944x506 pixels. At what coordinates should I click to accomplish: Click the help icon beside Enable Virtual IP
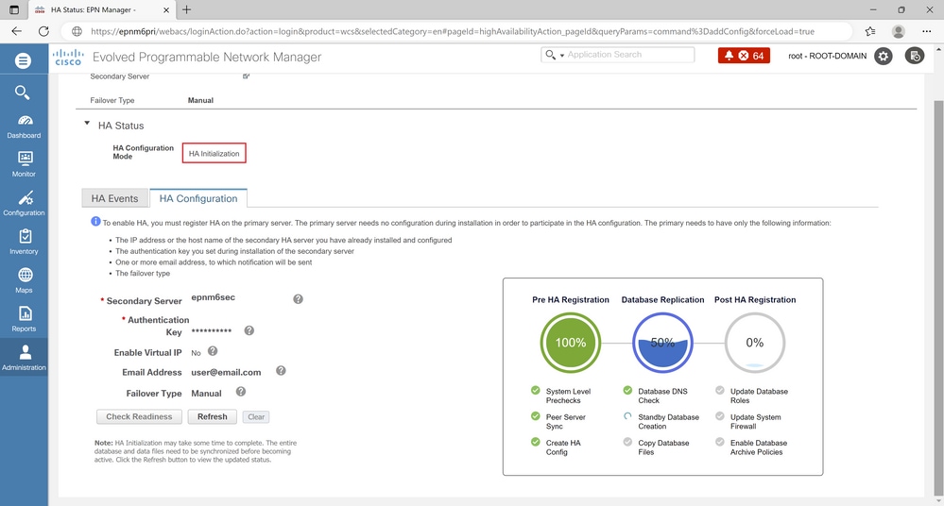(x=213, y=351)
